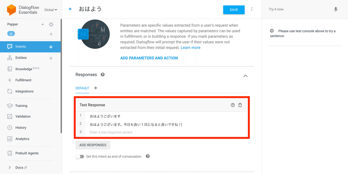Open the Global region dropdown
Image resolution: width=348 pixels, height=174 pixels.
[x=51, y=10]
